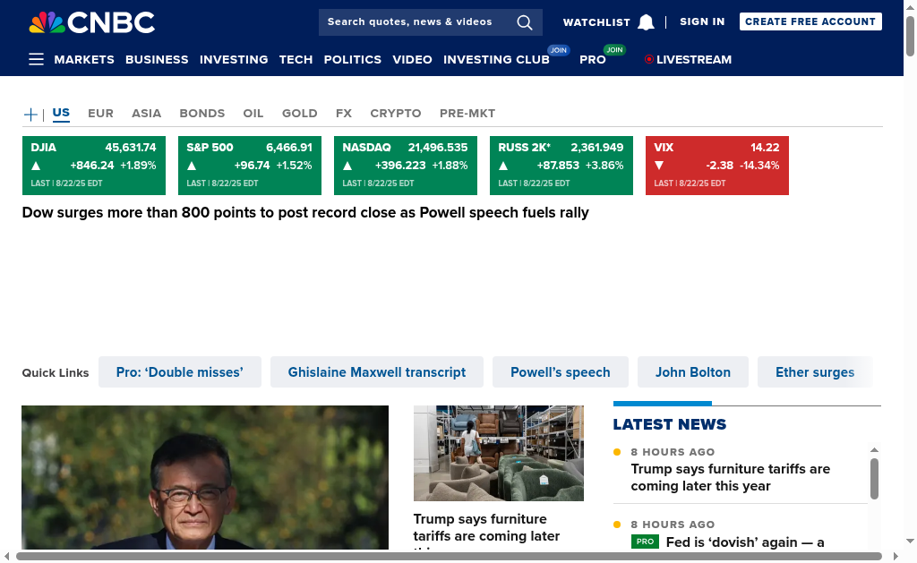The height and width of the screenshot is (563, 917).
Task: Click the CNBC peacock logo
Action: [92, 22]
